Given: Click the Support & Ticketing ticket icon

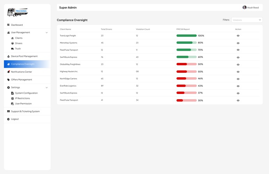Looking at the screenshot, I should [x=8, y=111].
